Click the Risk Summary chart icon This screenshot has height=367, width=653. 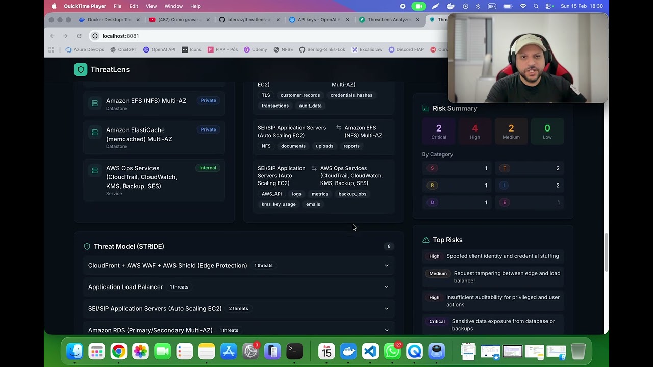coord(425,108)
